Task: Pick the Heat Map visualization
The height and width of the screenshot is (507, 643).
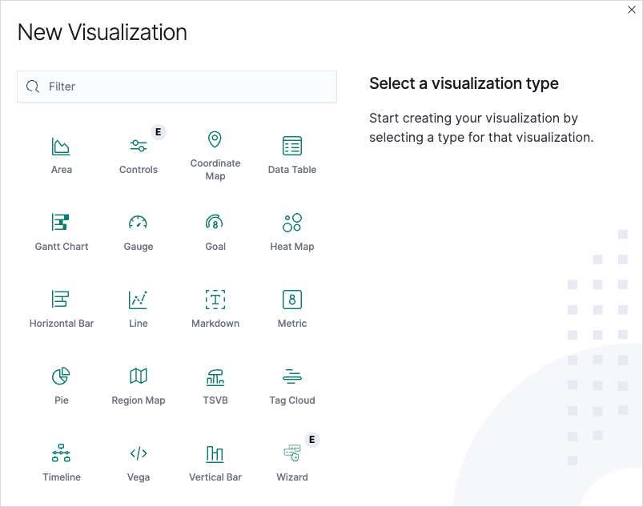Action: pyautogui.click(x=292, y=232)
